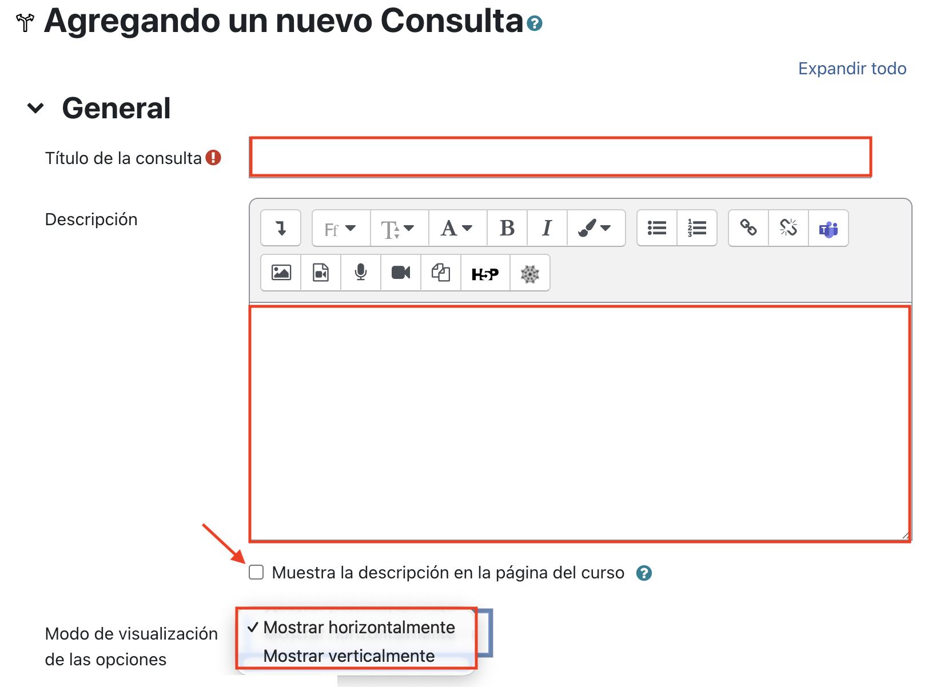The height and width of the screenshot is (687, 932).
Task: Collapse the General section chevron
Action: (x=35, y=108)
